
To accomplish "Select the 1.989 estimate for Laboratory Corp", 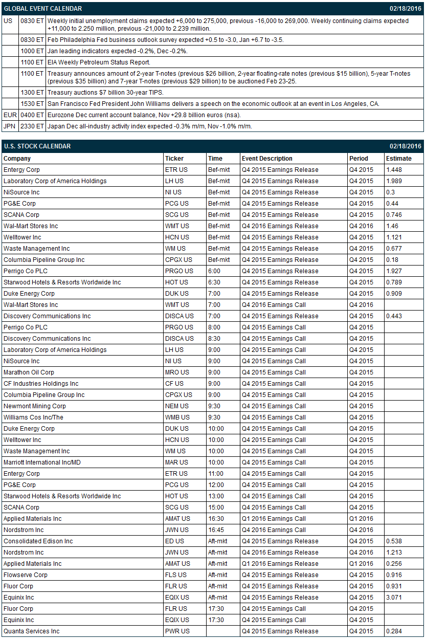I will (x=394, y=181).
